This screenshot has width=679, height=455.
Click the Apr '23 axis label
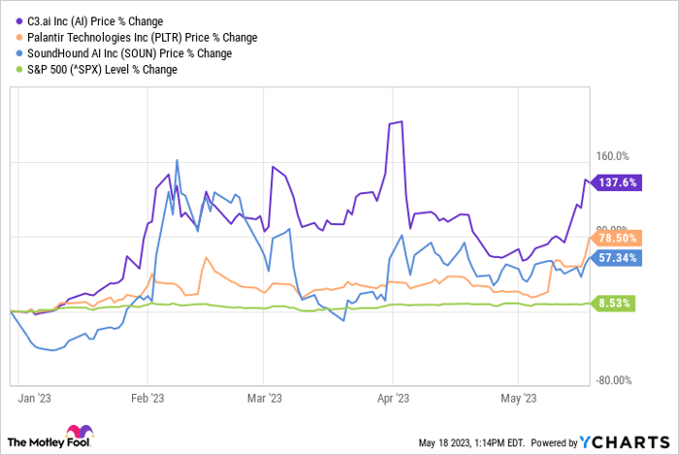(393, 398)
